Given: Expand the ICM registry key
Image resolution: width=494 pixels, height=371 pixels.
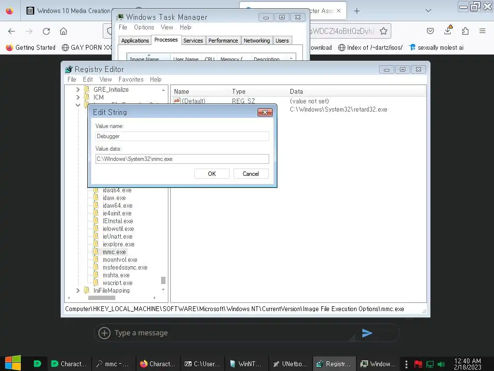Looking at the screenshot, I should (78, 98).
